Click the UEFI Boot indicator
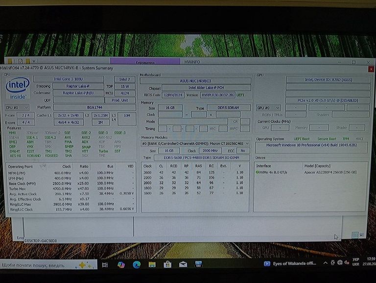The height and width of the screenshot is (283, 376). tap(302, 139)
